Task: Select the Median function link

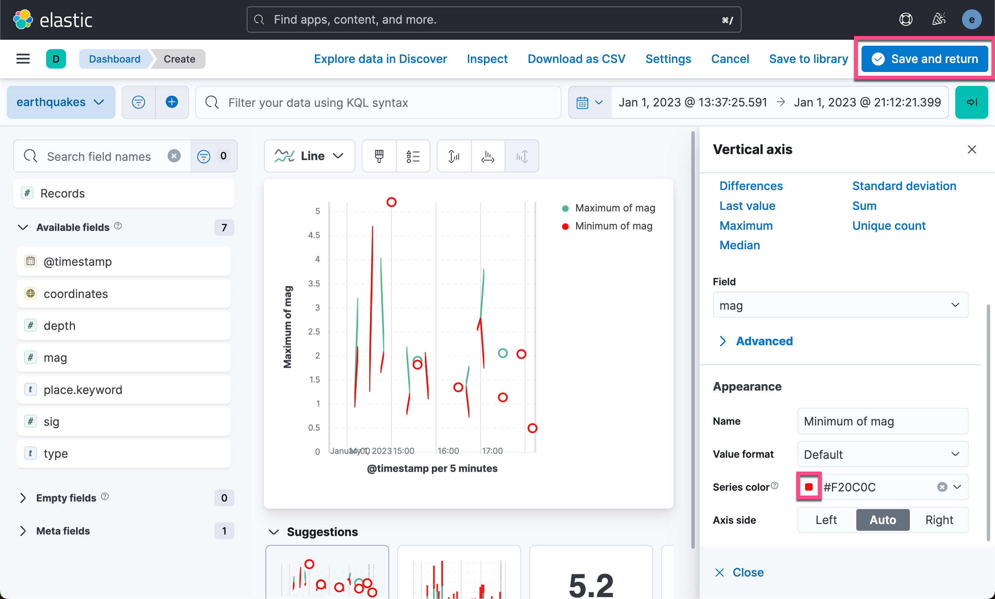Action: click(x=739, y=245)
